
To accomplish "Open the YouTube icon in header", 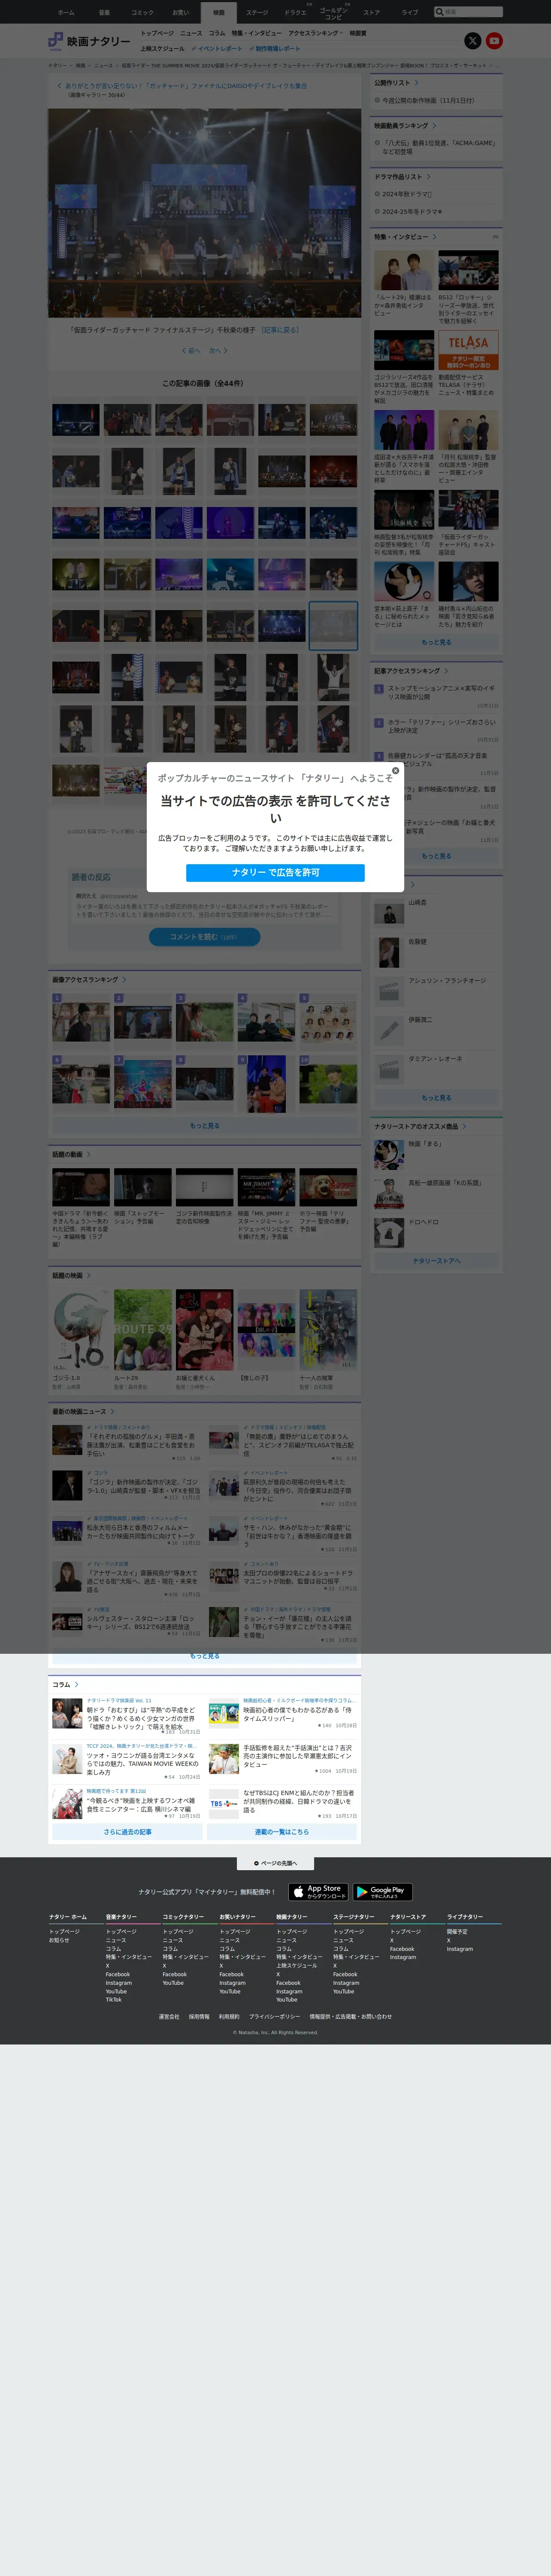I will 494,41.
